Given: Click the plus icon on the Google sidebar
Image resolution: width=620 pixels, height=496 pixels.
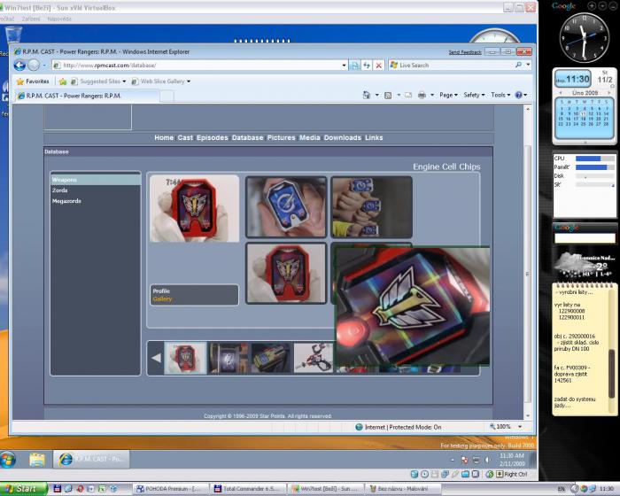Looking at the screenshot, I should (x=591, y=5).
